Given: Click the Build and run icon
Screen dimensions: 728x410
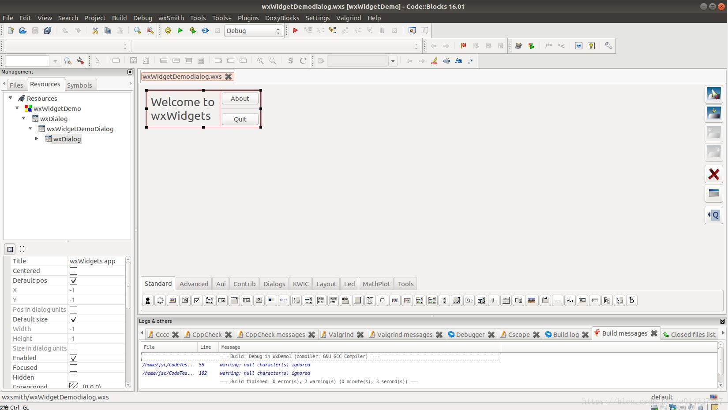Looking at the screenshot, I should [193, 30].
